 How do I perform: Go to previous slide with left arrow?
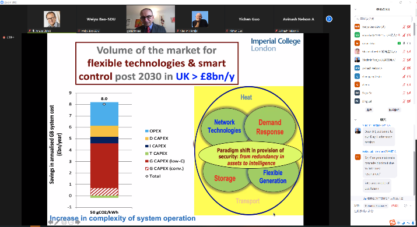point(51,222)
